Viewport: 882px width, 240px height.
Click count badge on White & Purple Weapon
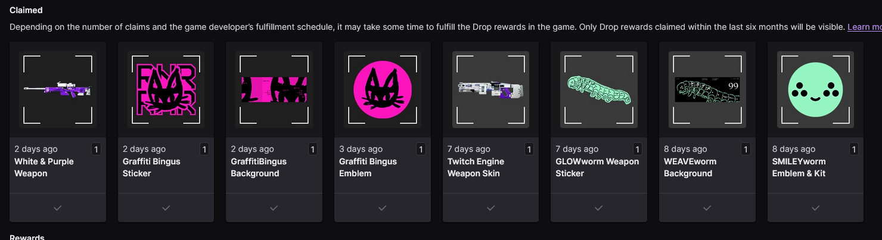tap(97, 149)
